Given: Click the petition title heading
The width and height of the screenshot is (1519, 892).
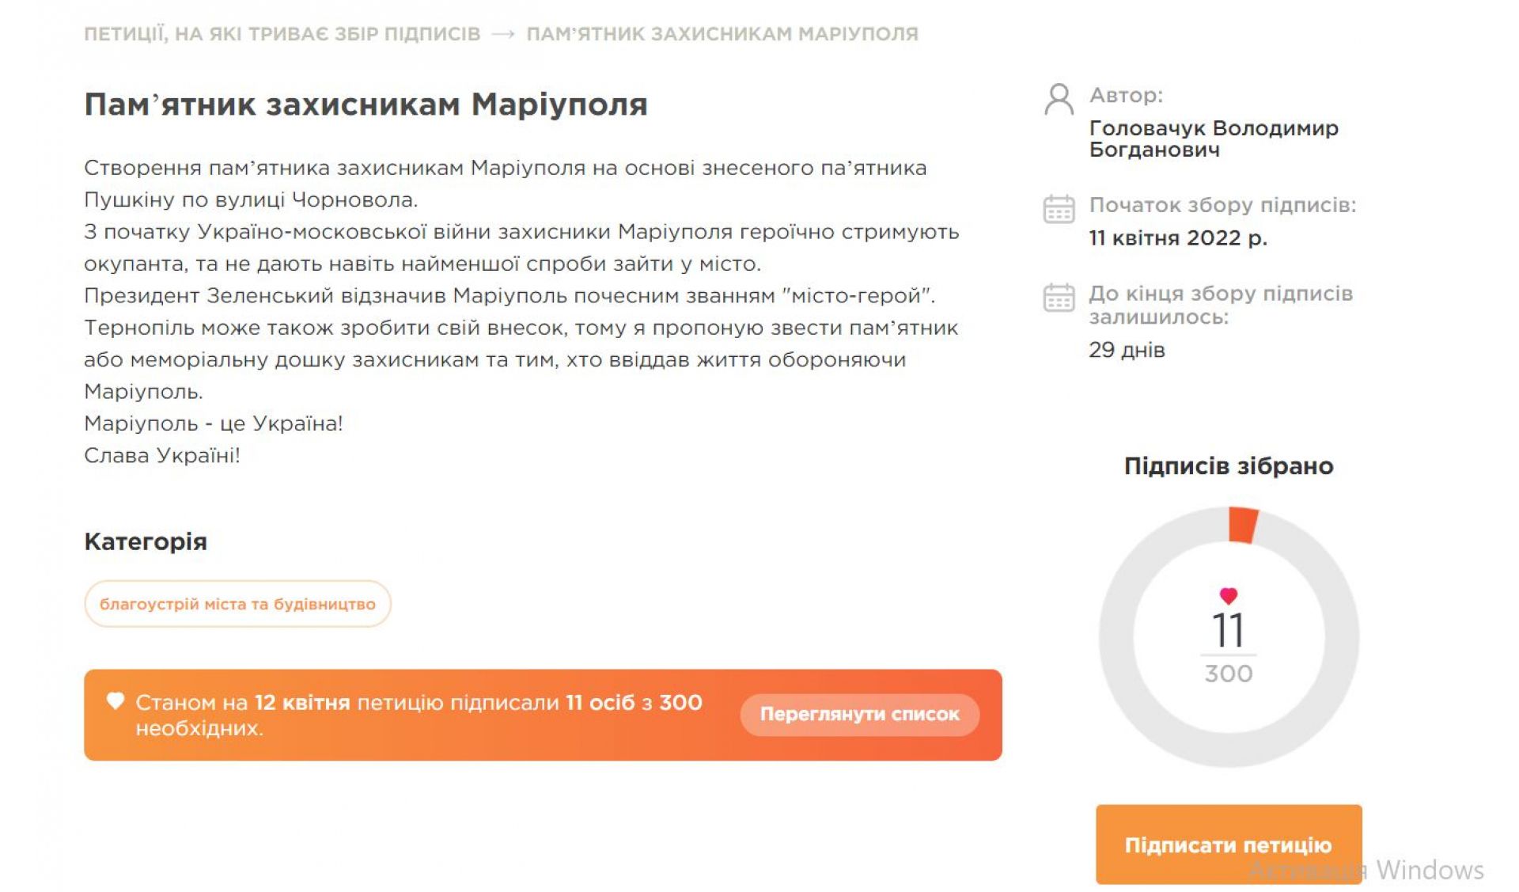Looking at the screenshot, I should click(x=366, y=104).
